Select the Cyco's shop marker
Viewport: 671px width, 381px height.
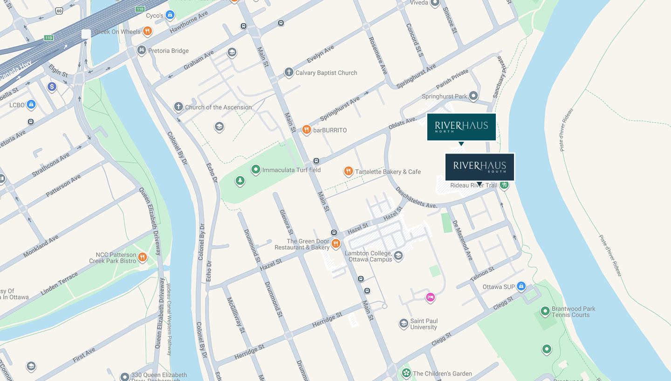coord(170,15)
